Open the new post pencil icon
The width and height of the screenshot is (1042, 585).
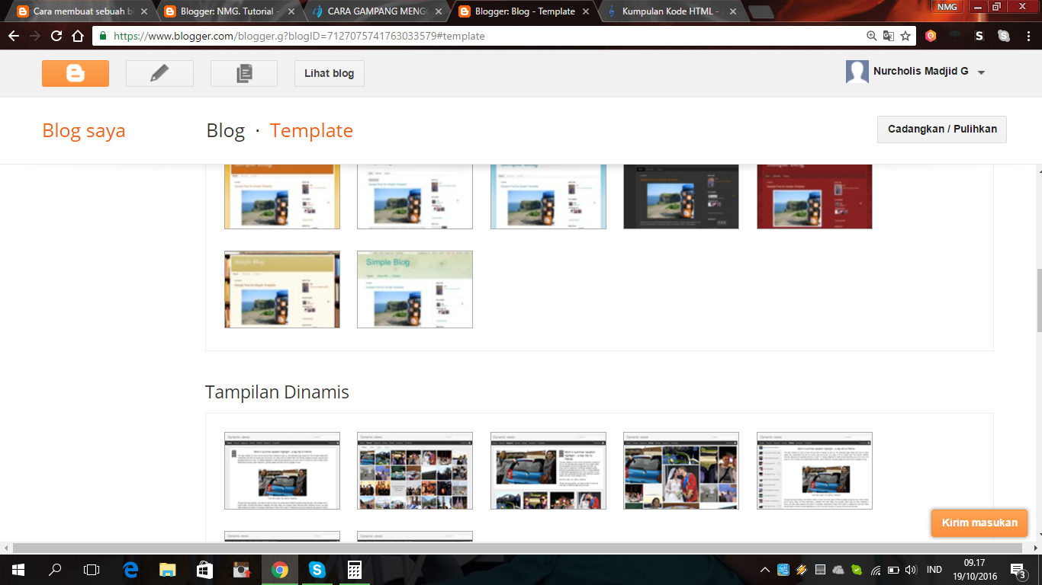pos(159,73)
